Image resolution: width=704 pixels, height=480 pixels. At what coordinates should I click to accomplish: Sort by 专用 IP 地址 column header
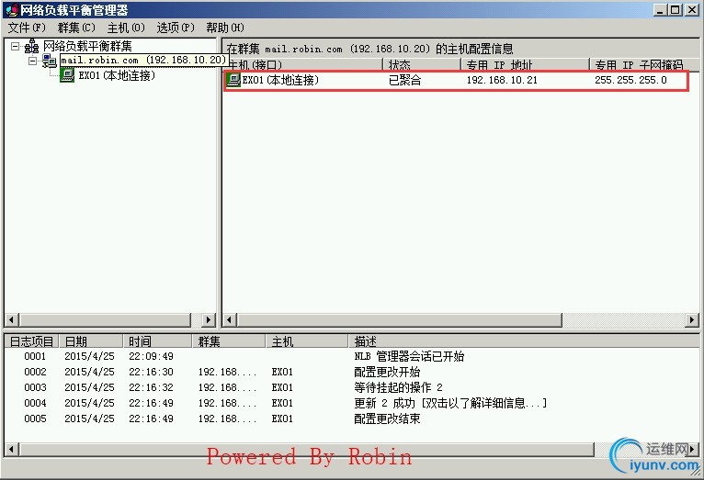[x=526, y=64]
